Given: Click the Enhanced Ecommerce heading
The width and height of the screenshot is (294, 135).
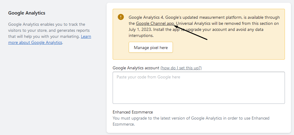Looking at the screenshot, I should (133, 112).
